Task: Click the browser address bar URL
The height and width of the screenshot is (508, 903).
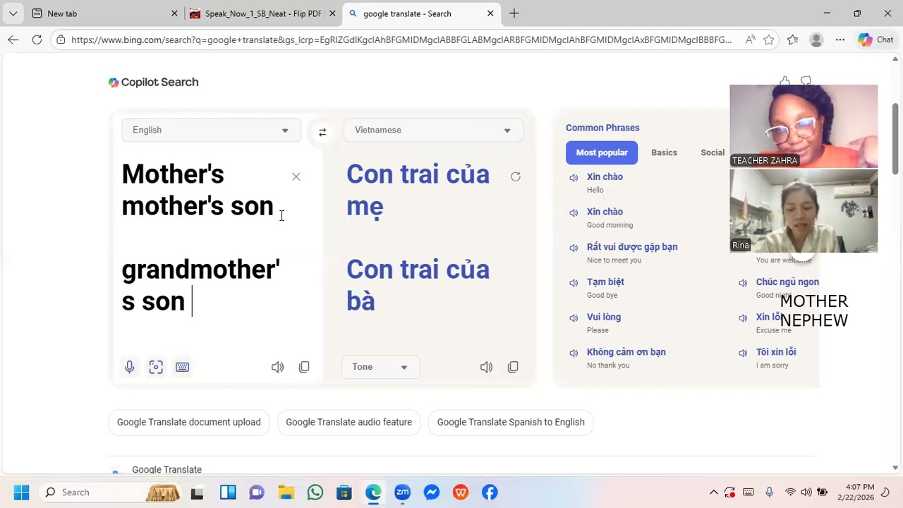Action: point(401,40)
